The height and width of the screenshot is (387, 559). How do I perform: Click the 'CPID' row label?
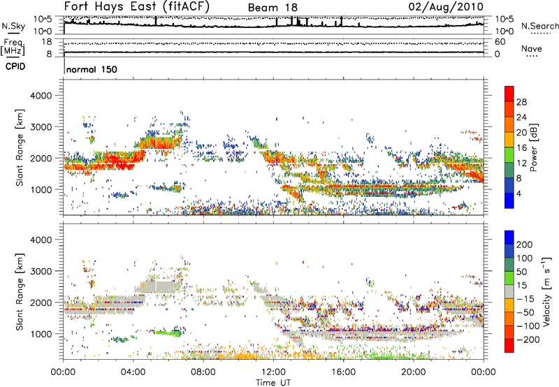(15, 66)
